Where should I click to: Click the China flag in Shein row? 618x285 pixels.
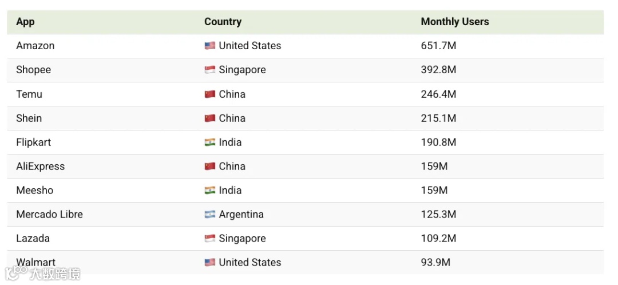click(210, 118)
